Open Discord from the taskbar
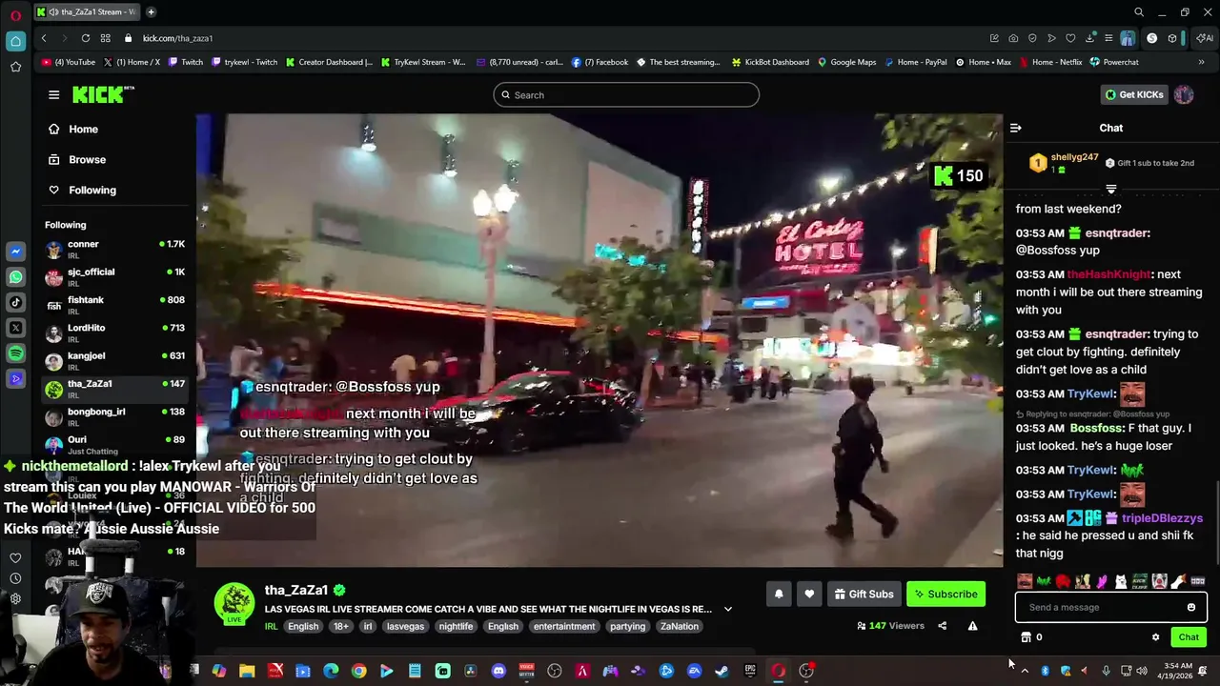 tap(498, 671)
